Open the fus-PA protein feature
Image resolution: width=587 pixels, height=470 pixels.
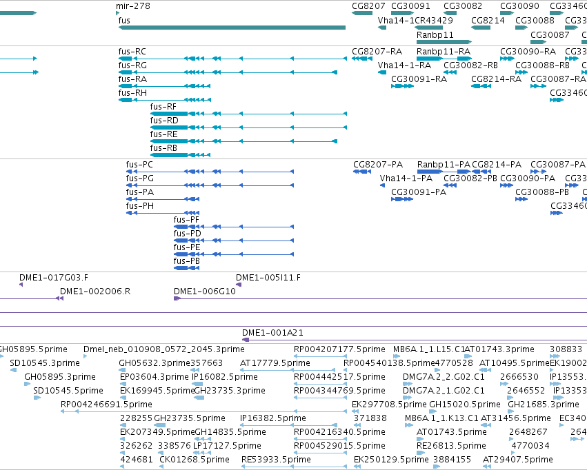click(x=163, y=199)
